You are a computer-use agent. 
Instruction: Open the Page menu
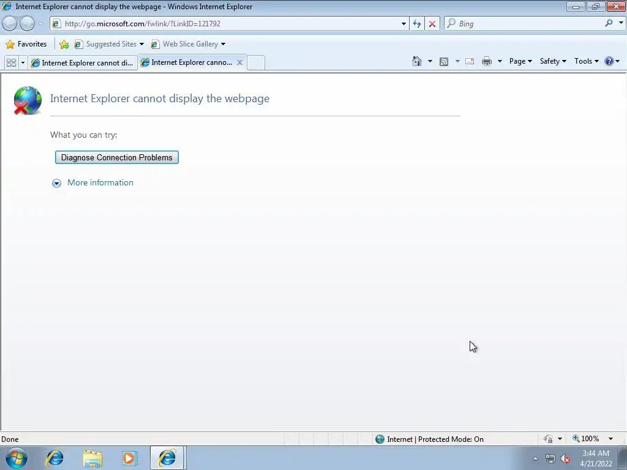[x=520, y=61]
